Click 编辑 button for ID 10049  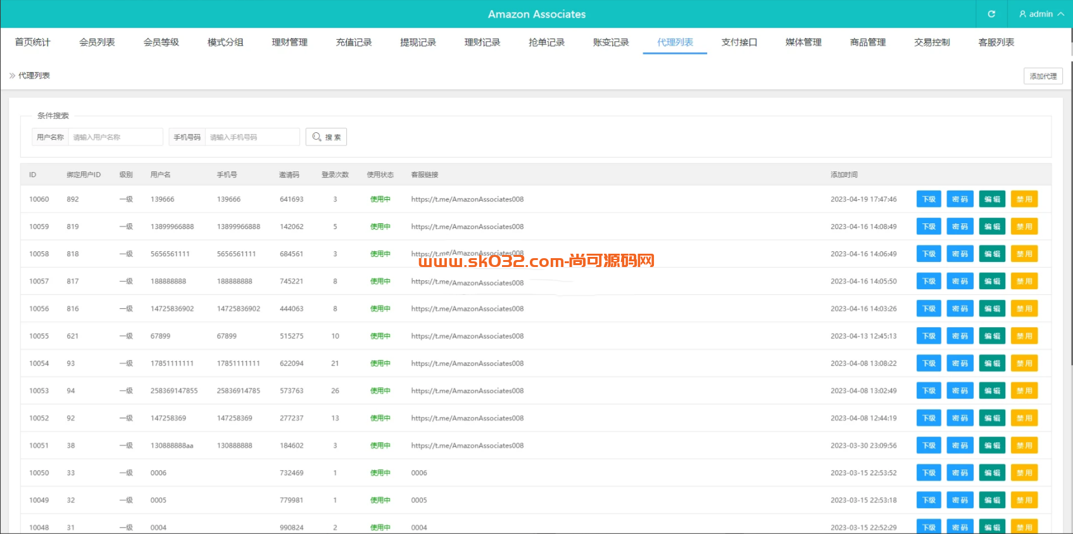[992, 500]
